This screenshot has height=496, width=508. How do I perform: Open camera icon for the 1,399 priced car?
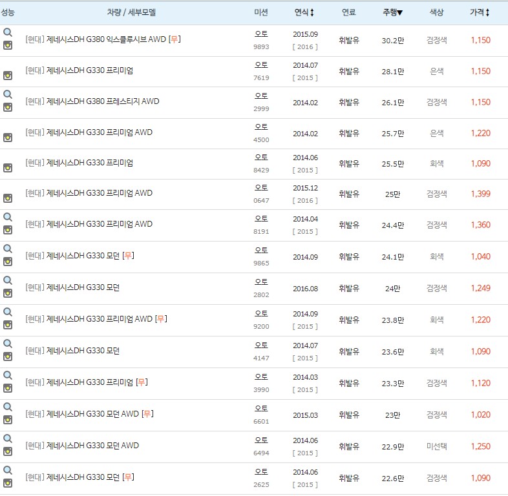(x=8, y=198)
